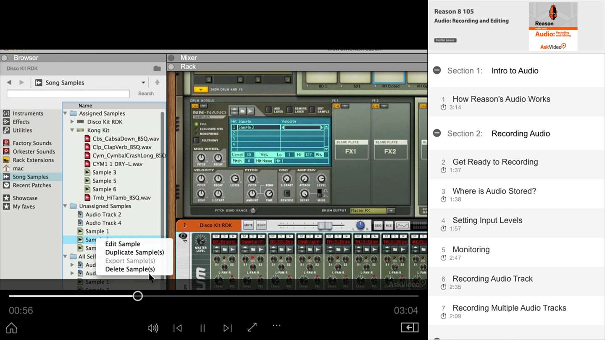Screen dimensions: 605x340
Task: Toggle the FX2 ON button
Action: 375,106
